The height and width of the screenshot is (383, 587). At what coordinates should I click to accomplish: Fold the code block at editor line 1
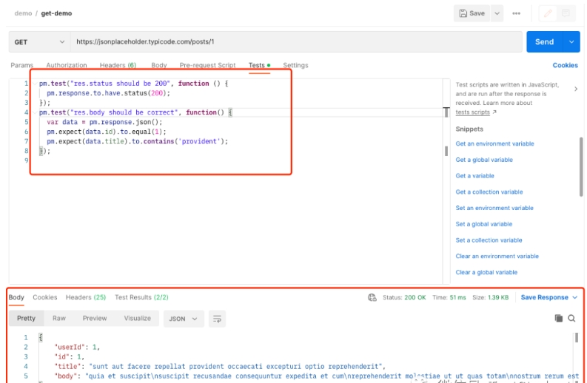pos(35,84)
